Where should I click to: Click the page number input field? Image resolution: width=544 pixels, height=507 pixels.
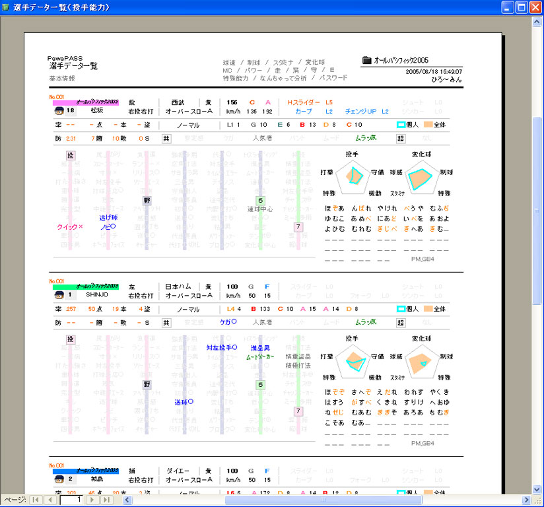72,500
